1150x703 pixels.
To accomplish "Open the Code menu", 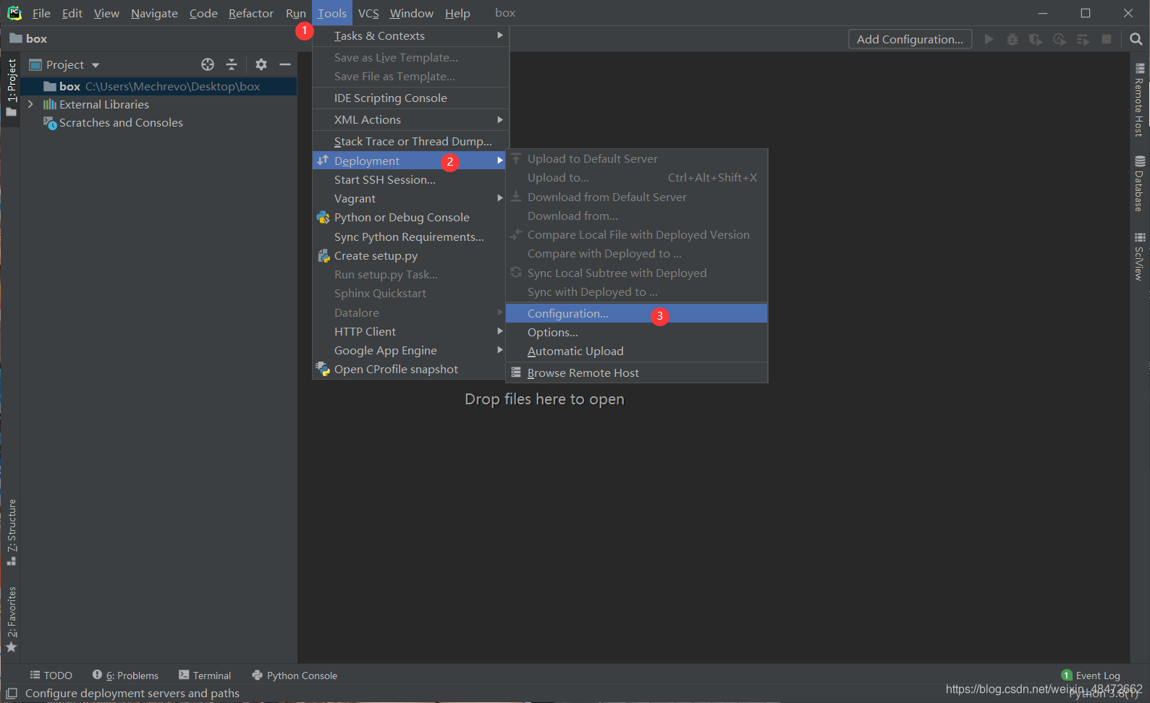I will click(203, 13).
